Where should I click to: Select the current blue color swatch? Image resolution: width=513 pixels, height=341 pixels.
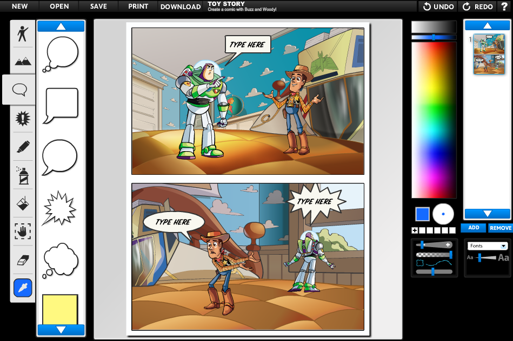422,214
